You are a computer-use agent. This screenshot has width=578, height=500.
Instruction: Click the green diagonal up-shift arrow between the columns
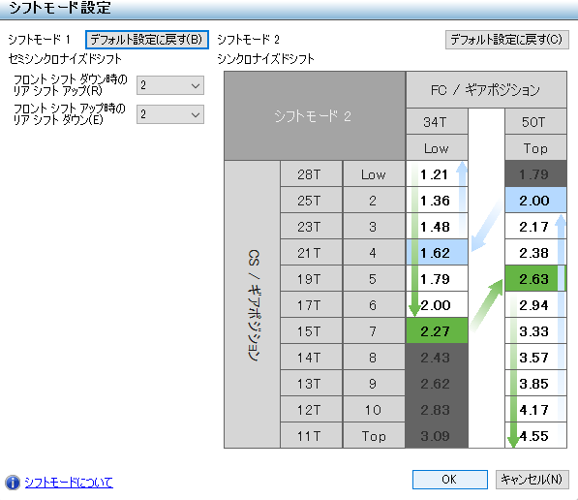tap(487, 305)
